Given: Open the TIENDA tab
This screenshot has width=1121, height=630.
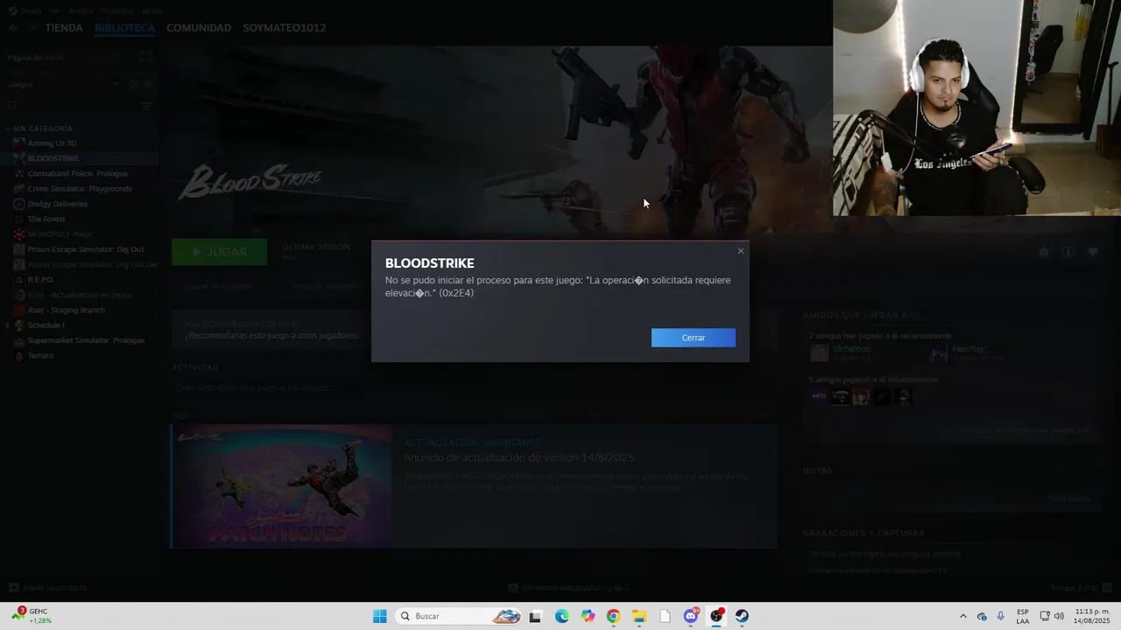Looking at the screenshot, I should [64, 28].
